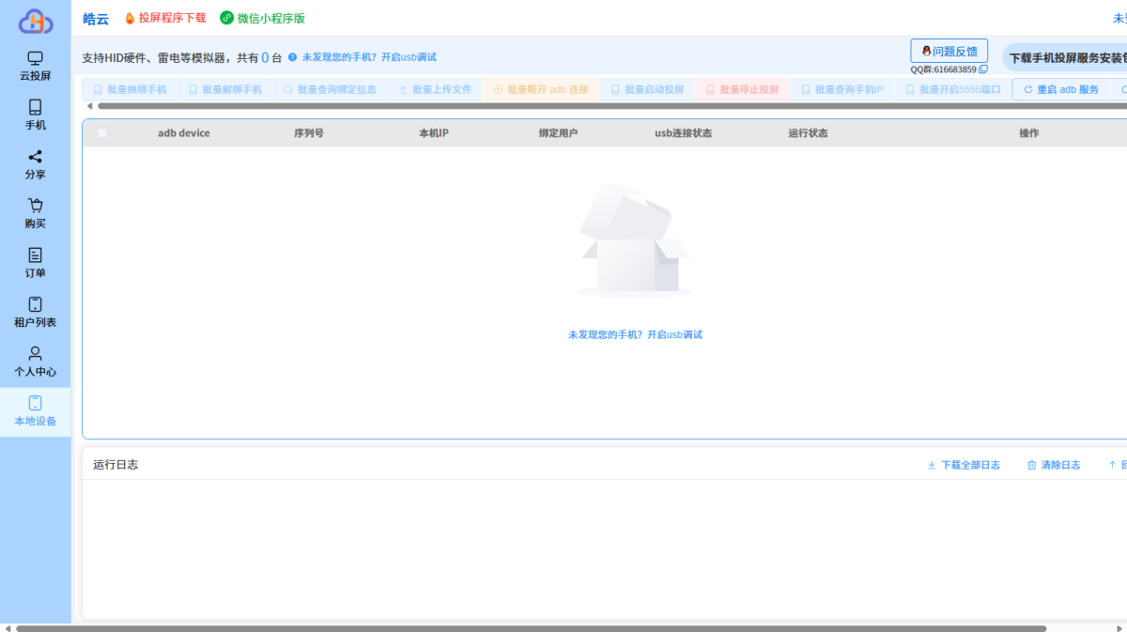Click 清除日志 to clear the logs
The image size is (1127, 632).
point(1054,465)
